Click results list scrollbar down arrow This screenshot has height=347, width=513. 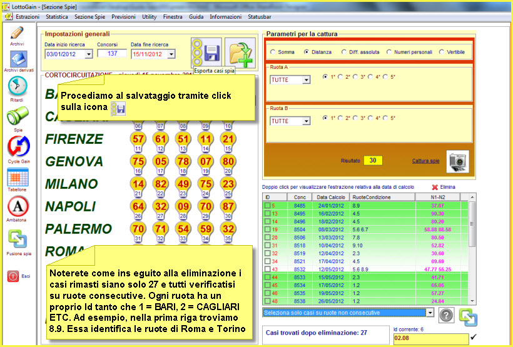click(x=472, y=301)
